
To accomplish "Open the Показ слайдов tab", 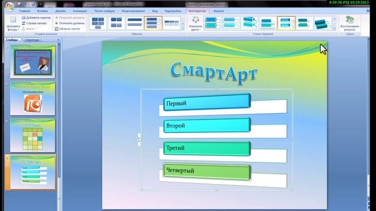I will (105, 11).
